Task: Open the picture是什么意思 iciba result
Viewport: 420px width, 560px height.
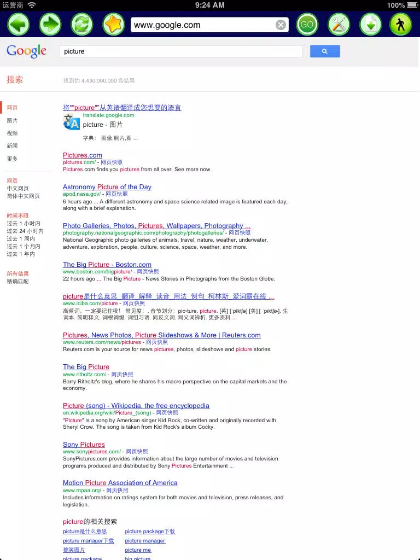Action: click(168, 296)
